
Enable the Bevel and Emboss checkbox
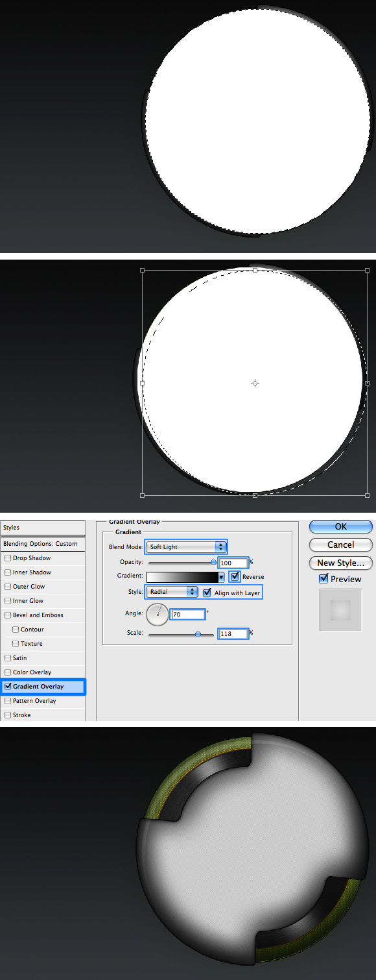pos(8,615)
